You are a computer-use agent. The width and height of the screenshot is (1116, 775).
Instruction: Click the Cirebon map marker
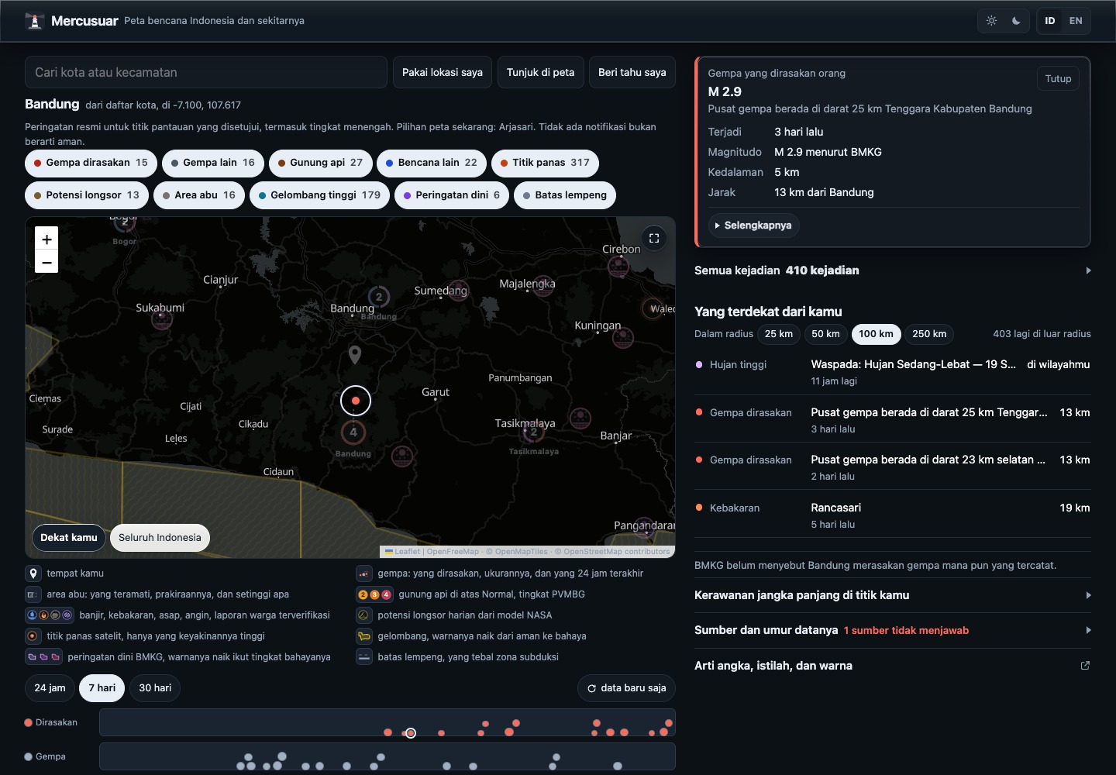click(x=618, y=267)
